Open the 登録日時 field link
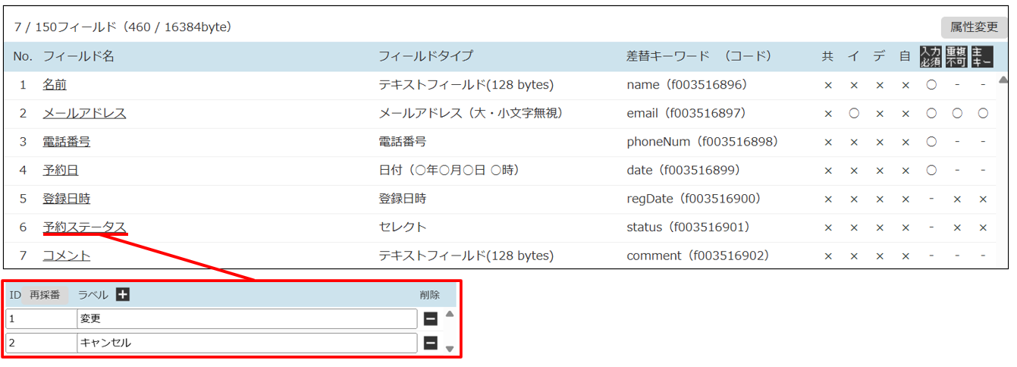The image size is (1017, 367). [67, 199]
